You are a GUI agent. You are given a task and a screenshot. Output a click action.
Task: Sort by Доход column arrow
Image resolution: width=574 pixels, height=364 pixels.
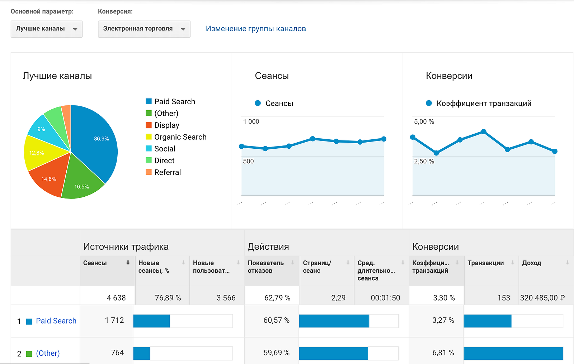click(568, 263)
